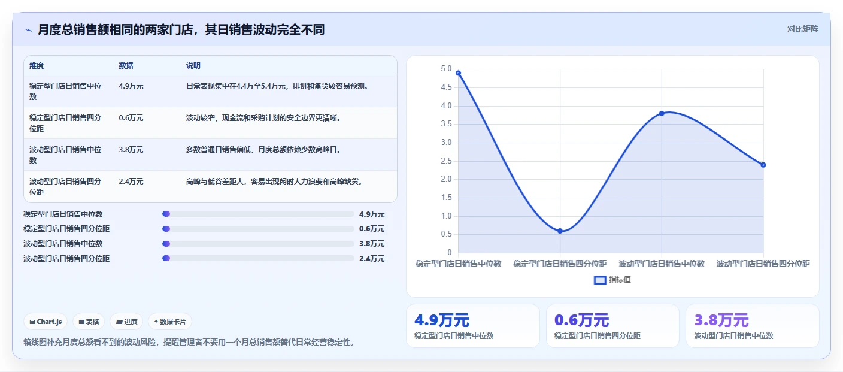Click table cell 2.4万元
The width and height of the screenshot is (843, 372).
click(x=131, y=182)
